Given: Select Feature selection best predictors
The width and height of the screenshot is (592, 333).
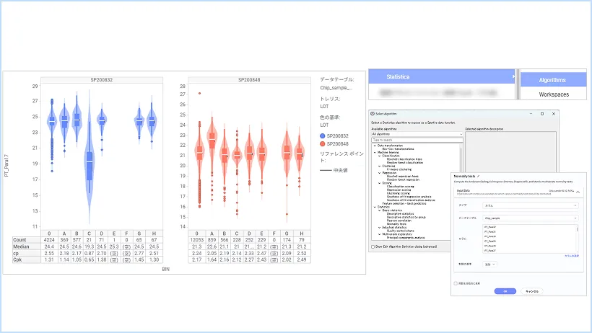Looking at the screenshot, I should (404, 204).
